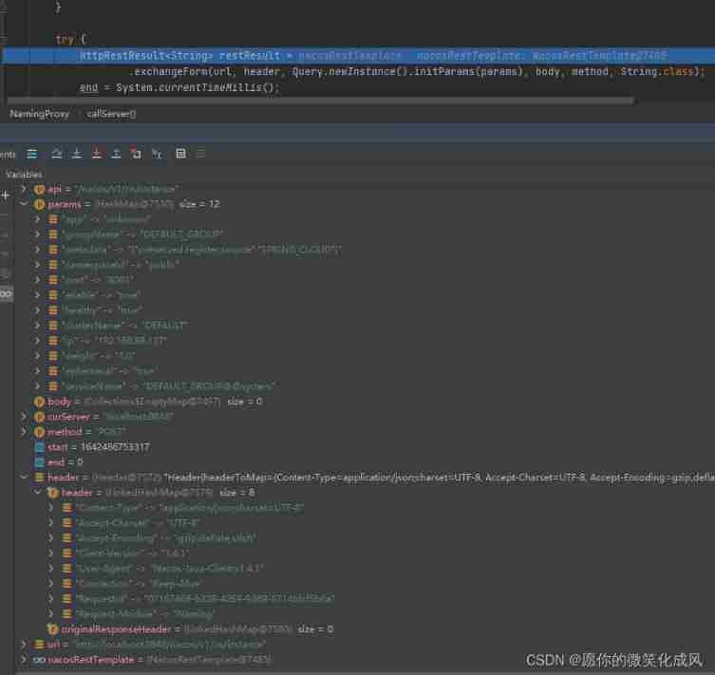715x675 pixels.
Task: Collapse the params HashMap node
Action: coord(25,204)
